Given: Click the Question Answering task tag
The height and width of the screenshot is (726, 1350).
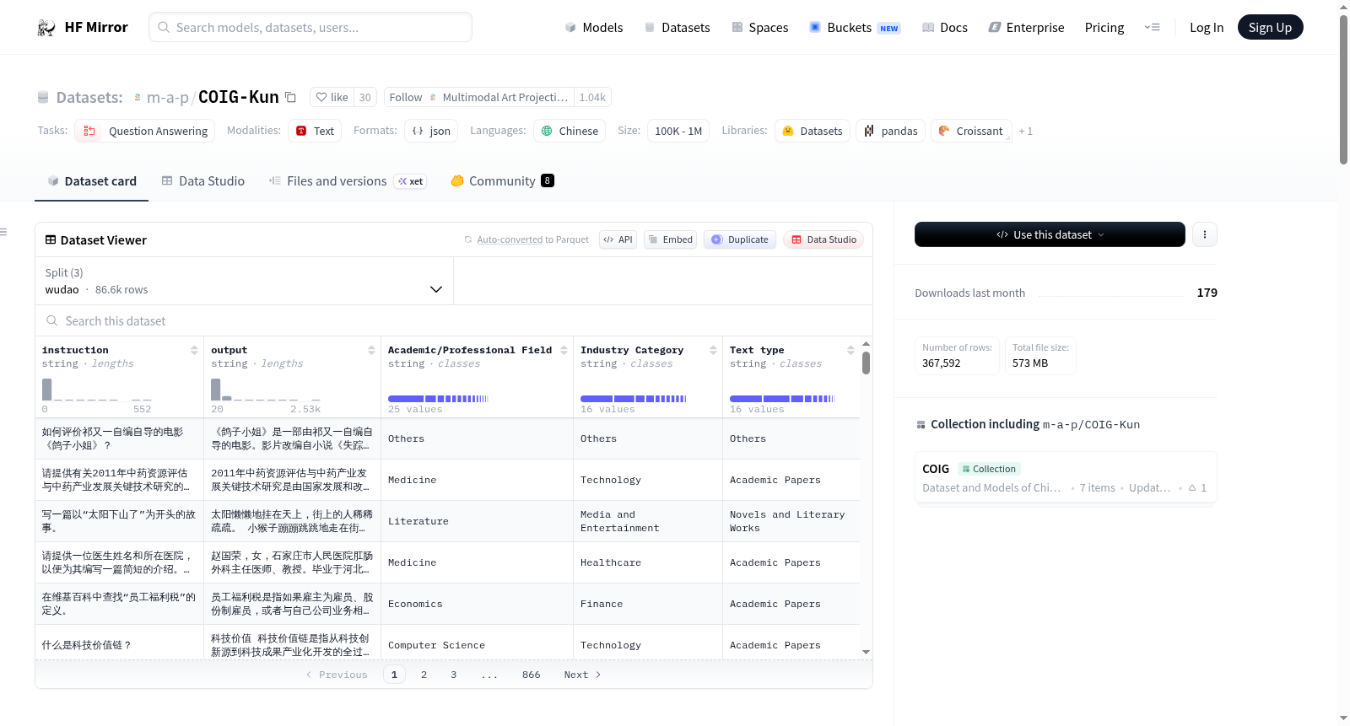Looking at the screenshot, I should pos(145,131).
